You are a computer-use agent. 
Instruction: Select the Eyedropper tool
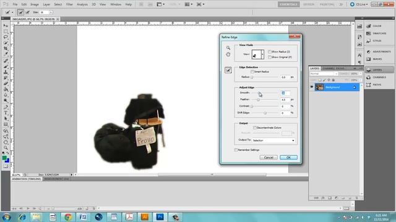pyautogui.click(x=6, y=54)
